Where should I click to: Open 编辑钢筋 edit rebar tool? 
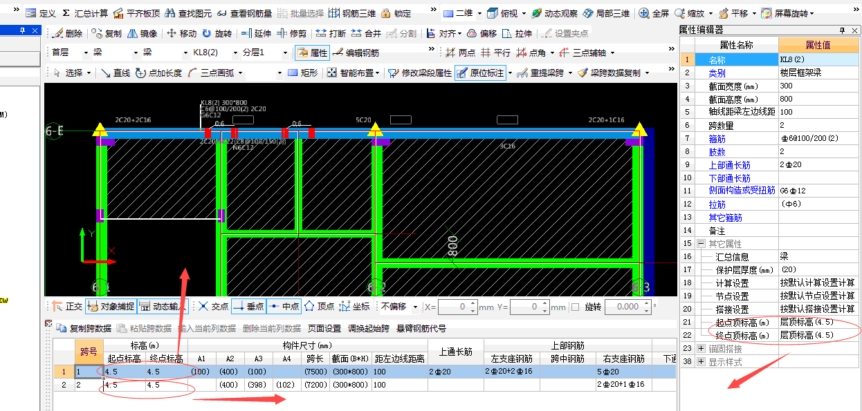pos(356,52)
